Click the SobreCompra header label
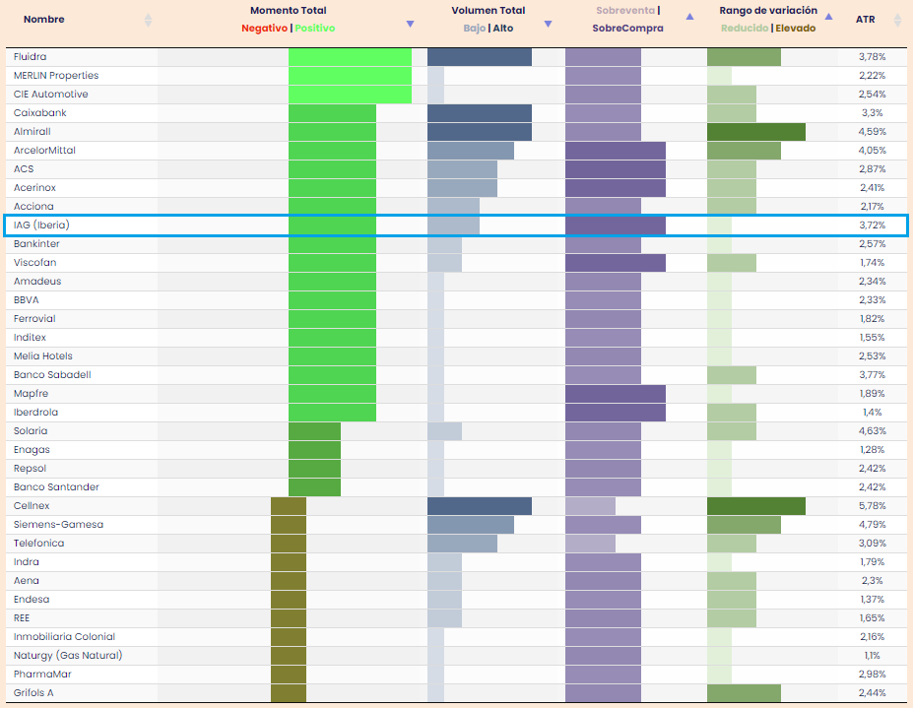Viewport: 913px width, 708px height. 627,28
